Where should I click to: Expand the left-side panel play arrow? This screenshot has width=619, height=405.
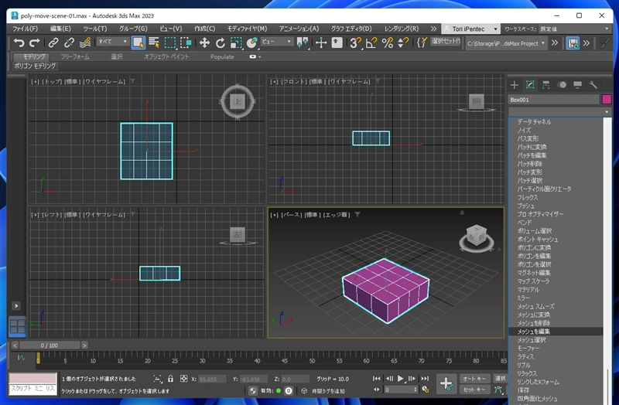16,305
